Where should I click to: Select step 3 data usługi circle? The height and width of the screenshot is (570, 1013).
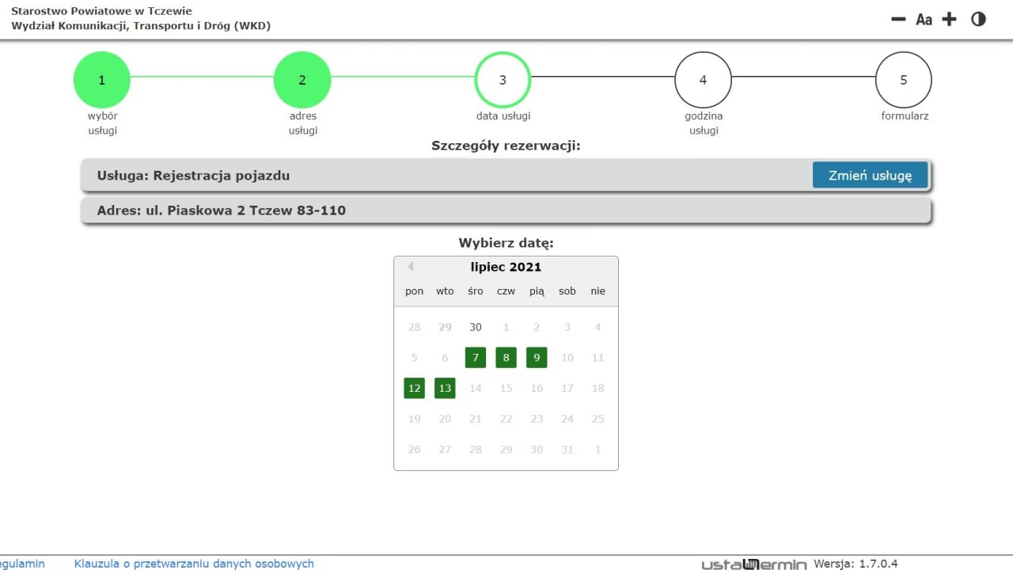pyautogui.click(x=503, y=80)
